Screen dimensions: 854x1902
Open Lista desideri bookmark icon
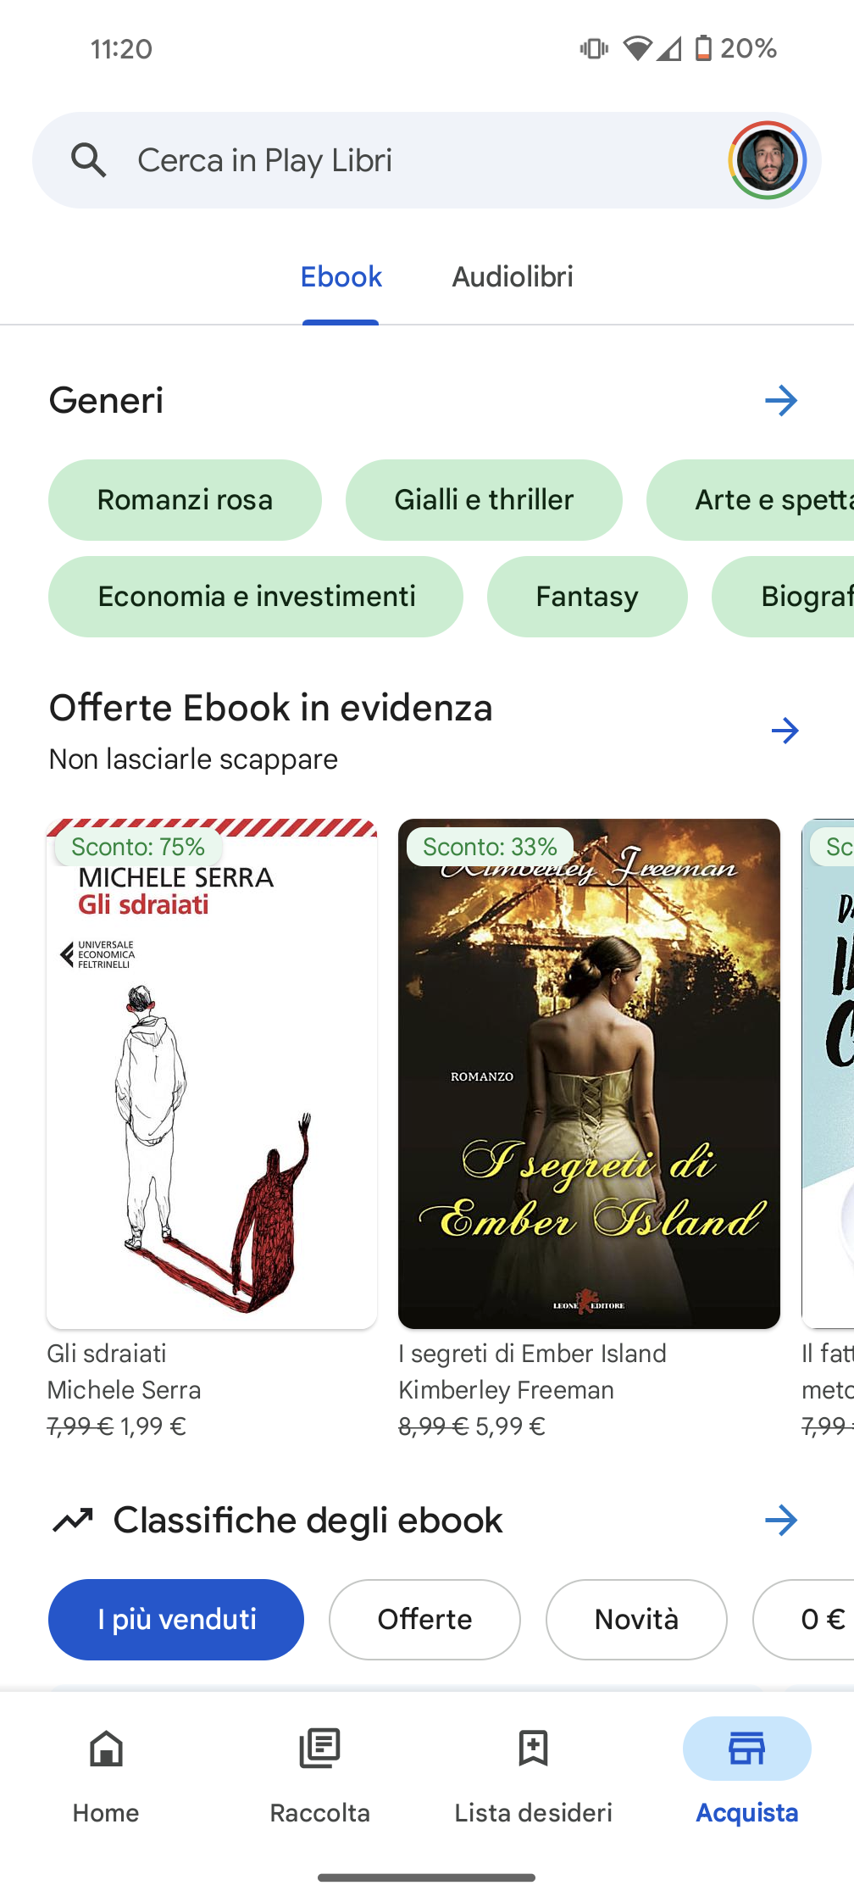click(x=533, y=1749)
